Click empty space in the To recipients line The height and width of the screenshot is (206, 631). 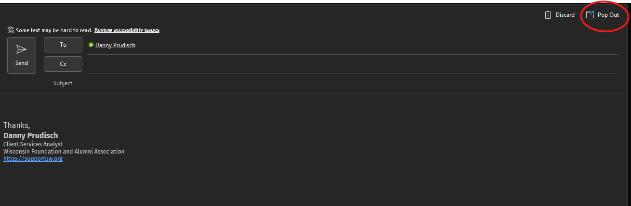pos(376,45)
